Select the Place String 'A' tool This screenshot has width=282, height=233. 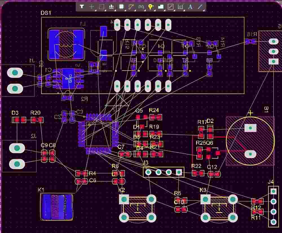190,7
